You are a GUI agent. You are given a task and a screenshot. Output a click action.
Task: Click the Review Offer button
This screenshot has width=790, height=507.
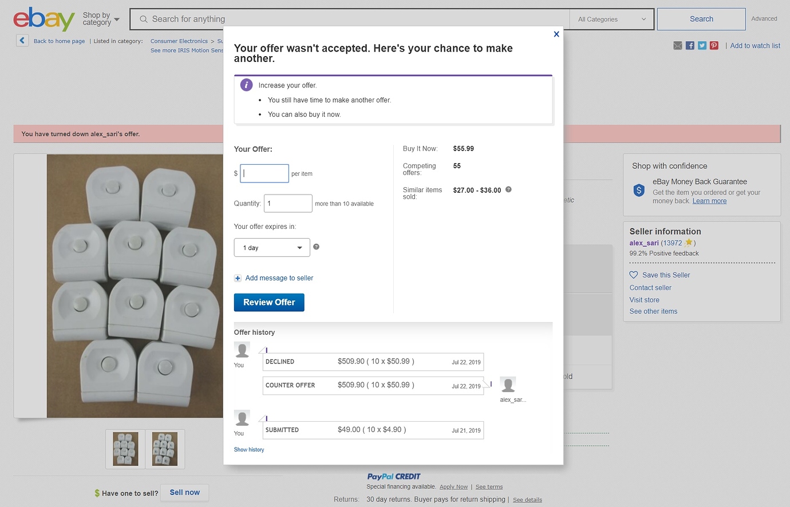click(269, 302)
